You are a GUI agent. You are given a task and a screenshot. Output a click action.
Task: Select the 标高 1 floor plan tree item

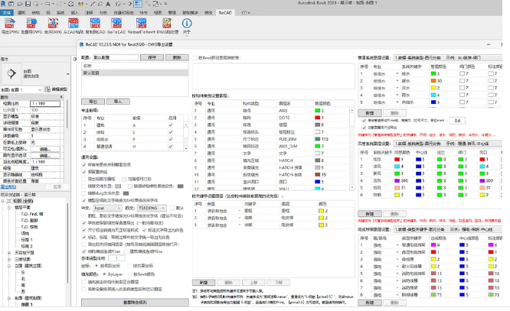(x=27, y=240)
